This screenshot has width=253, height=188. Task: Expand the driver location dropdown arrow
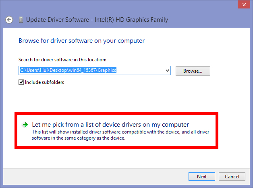tap(168, 71)
